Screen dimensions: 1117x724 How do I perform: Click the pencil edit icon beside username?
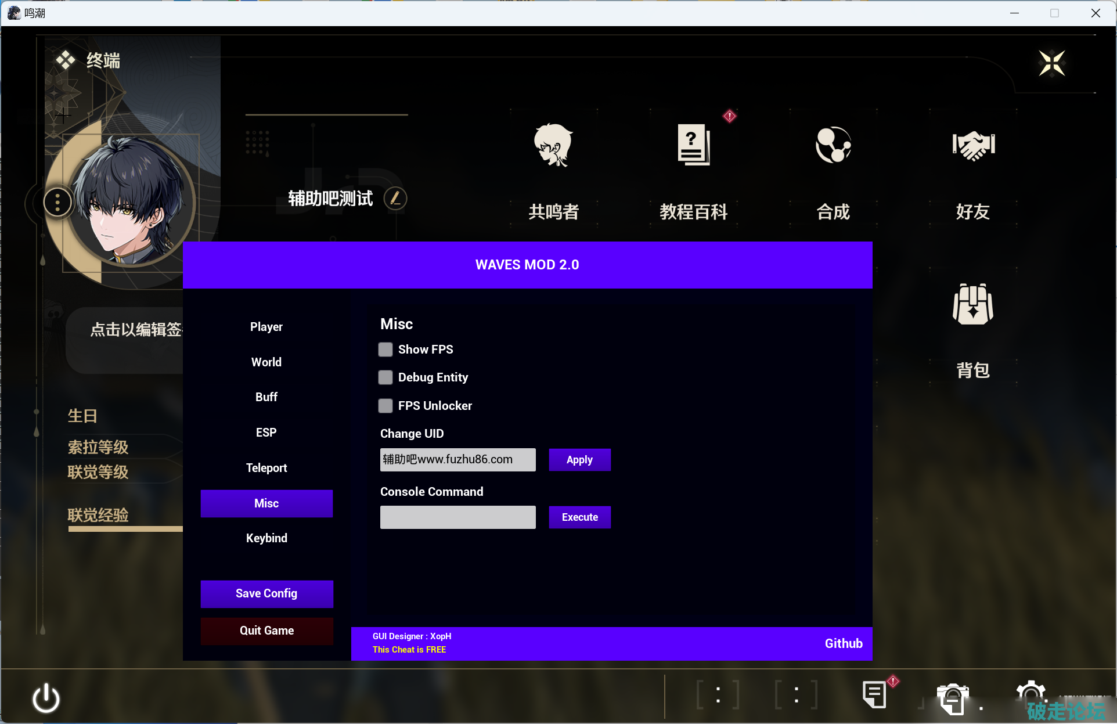coord(395,199)
